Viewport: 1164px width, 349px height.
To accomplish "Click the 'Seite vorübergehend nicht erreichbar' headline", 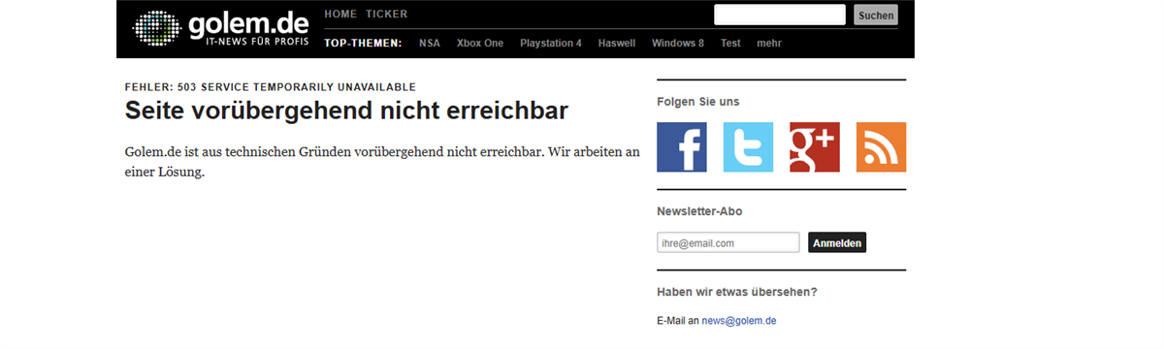I will 346,111.
